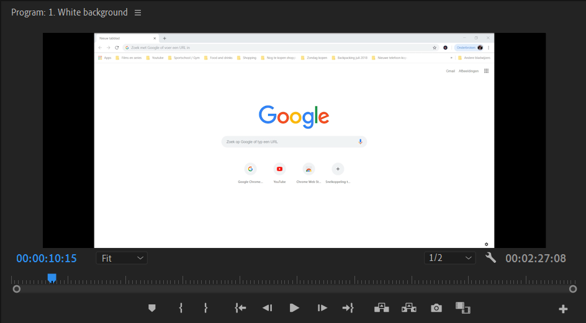Click the current timecode 00:00:10:15
This screenshot has height=323, width=586.
tap(47, 259)
